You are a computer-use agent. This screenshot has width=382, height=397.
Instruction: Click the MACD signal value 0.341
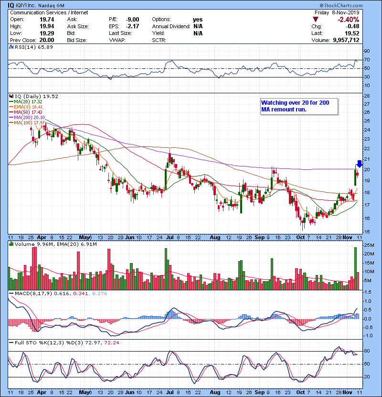click(81, 294)
